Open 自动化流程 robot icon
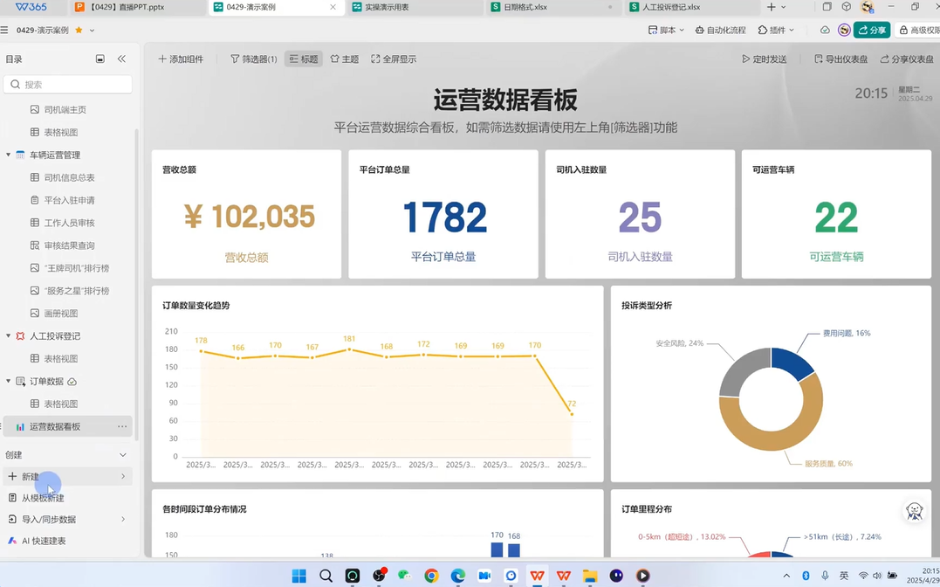This screenshot has width=940, height=587. [x=700, y=30]
